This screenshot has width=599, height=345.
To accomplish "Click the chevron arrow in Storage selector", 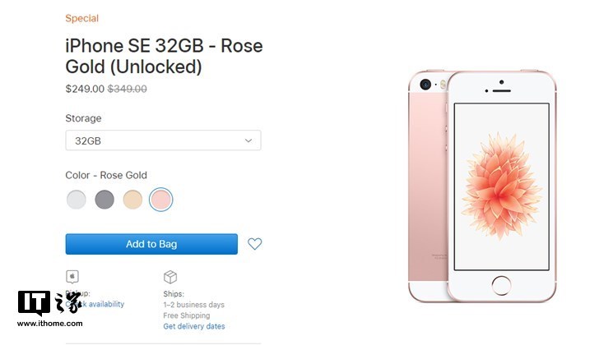I will pyautogui.click(x=248, y=140).
